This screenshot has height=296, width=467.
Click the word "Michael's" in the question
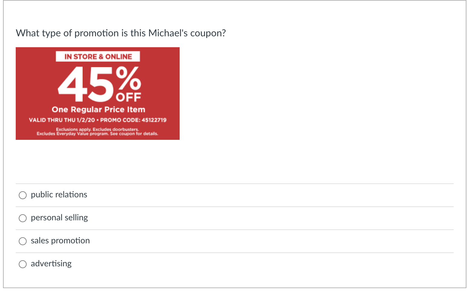click(168, 33)
